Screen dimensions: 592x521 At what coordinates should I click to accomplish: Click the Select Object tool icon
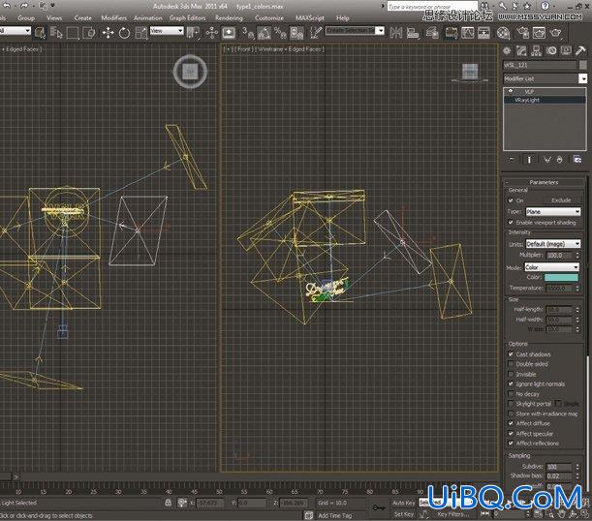(40, 33)
